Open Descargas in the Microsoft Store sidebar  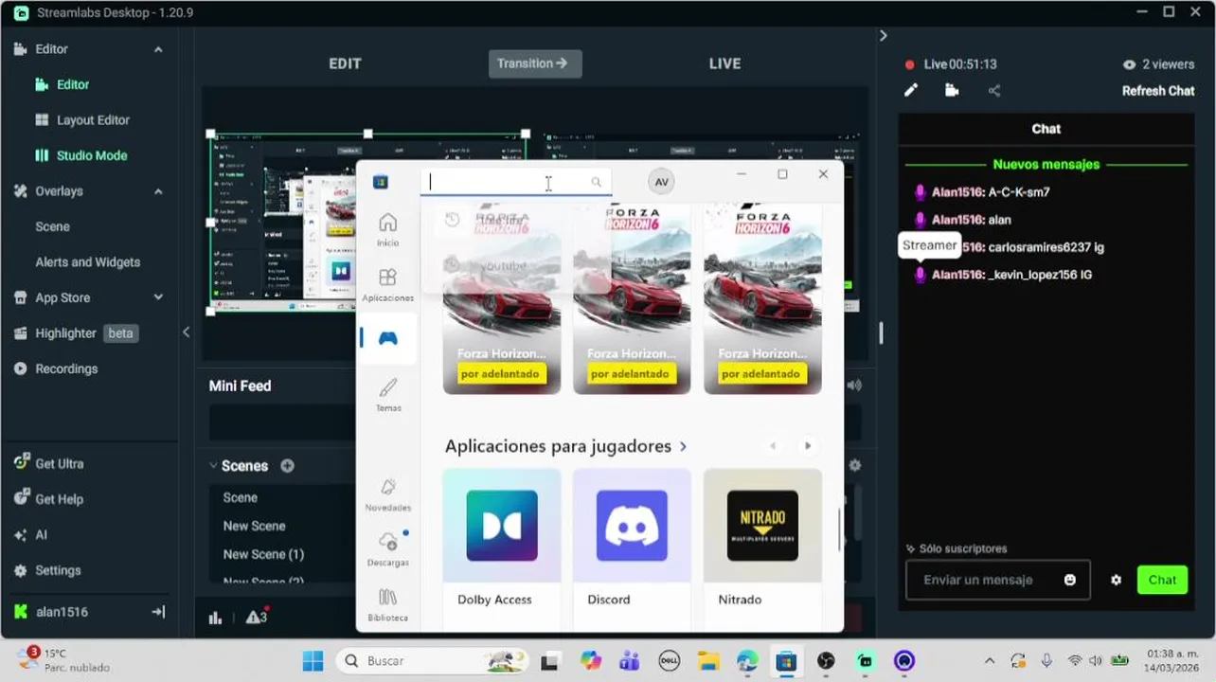click(388, 549)
